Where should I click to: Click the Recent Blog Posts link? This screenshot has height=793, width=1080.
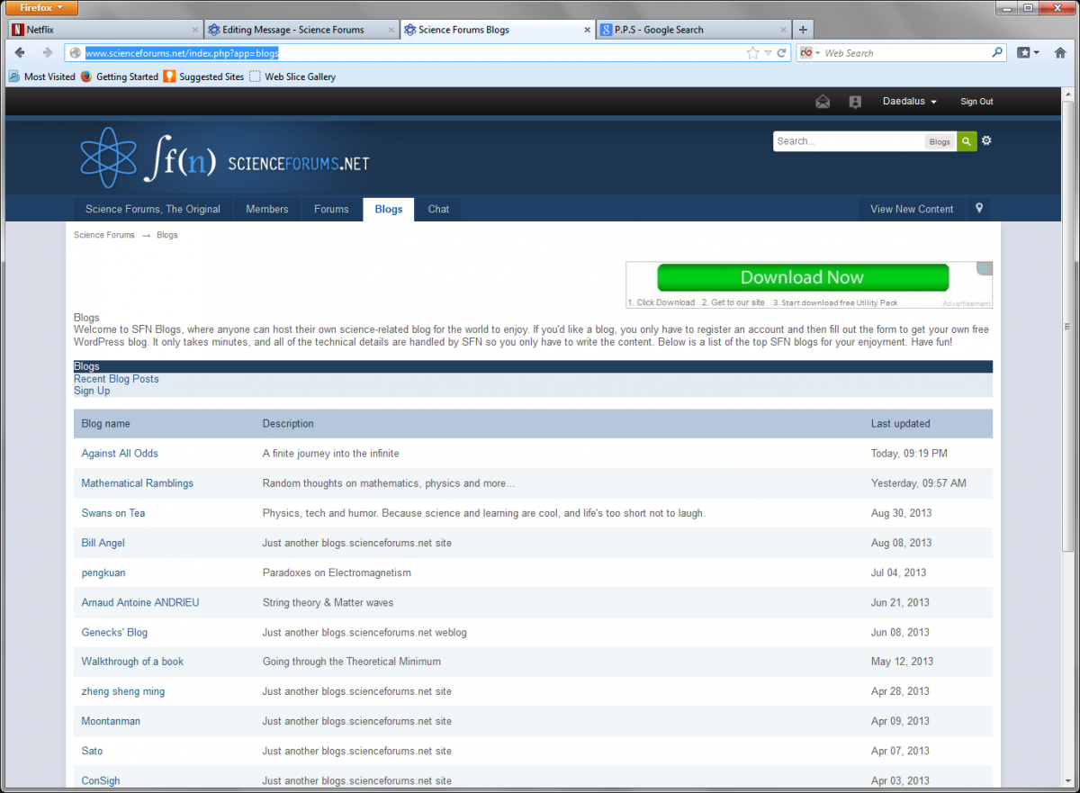pos(116,379)
